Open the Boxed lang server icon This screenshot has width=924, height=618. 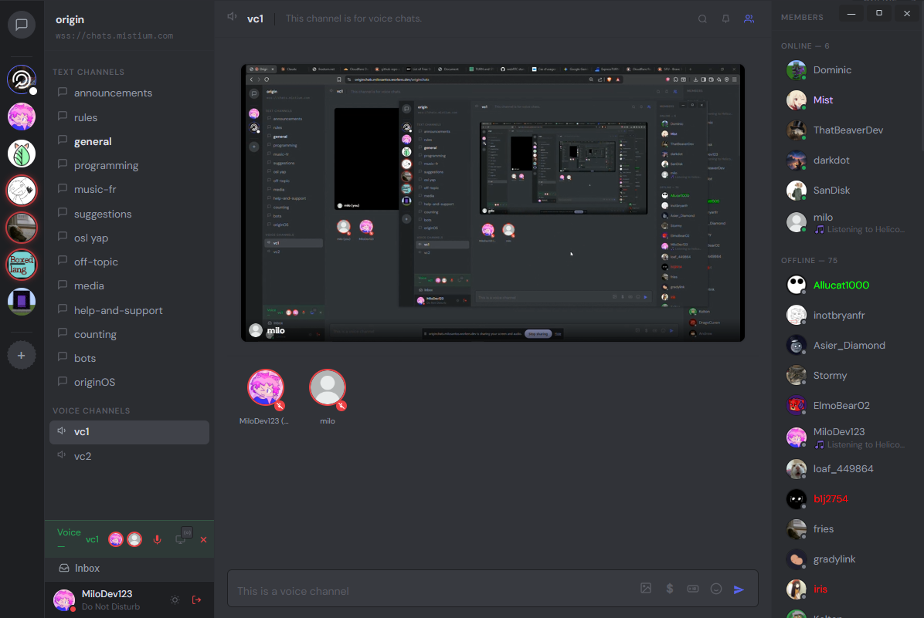pyautogui.click(x=21, y=265)
